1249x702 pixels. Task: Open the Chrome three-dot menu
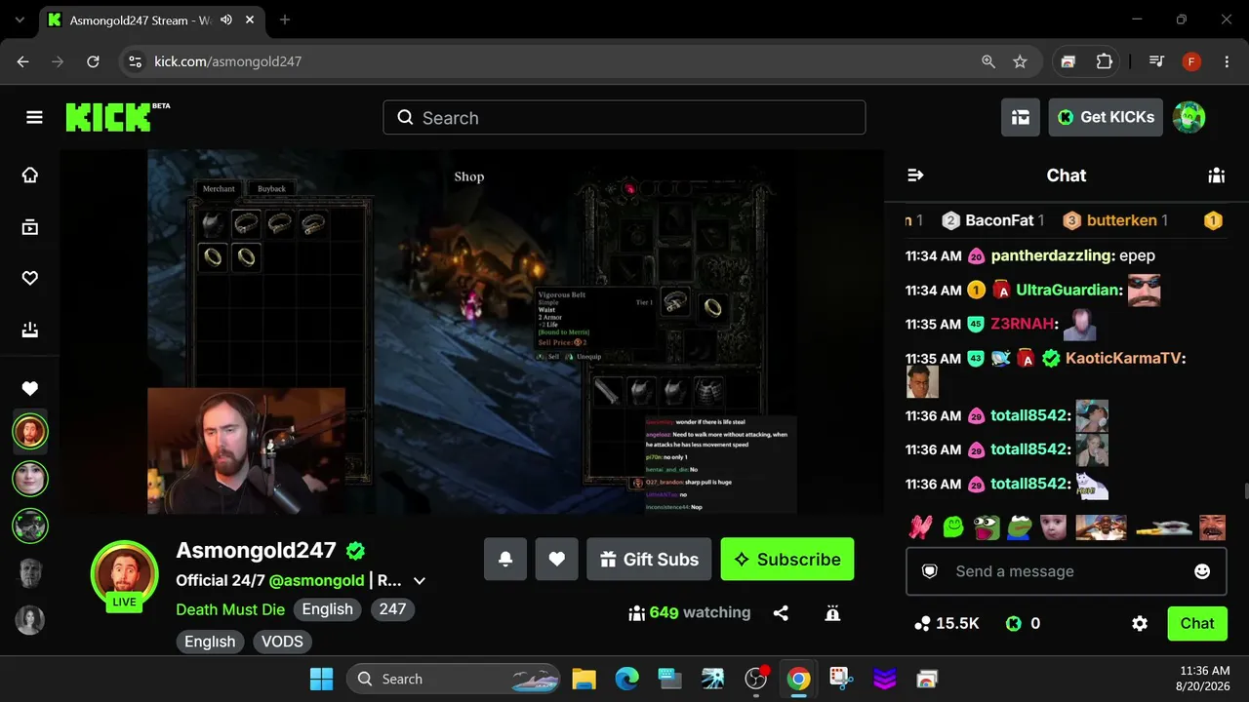1225,61
